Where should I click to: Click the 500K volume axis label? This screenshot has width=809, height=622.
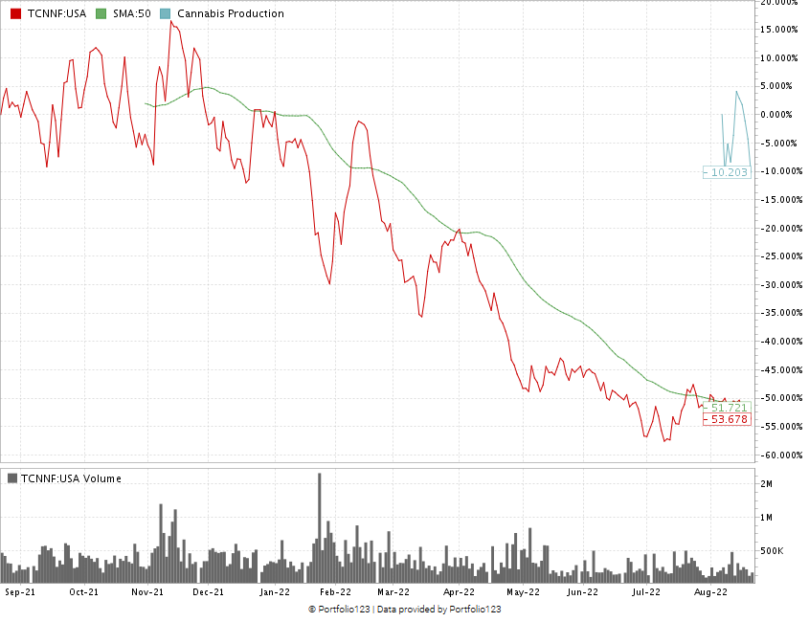tap(772, 551)
